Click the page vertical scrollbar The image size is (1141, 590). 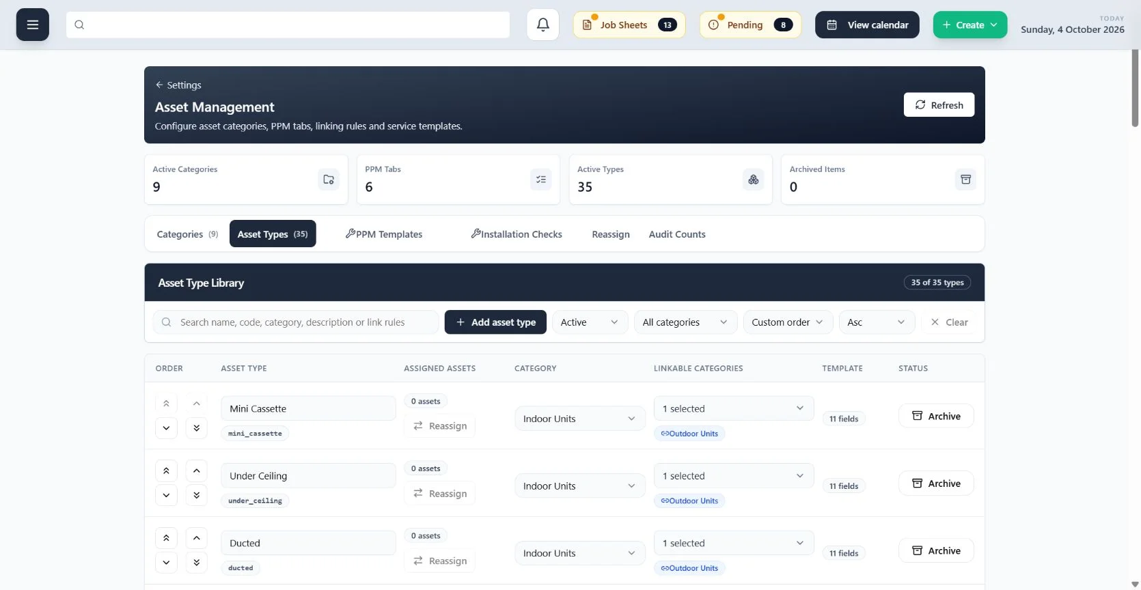pyautogui.click(x=1135, y=88)
